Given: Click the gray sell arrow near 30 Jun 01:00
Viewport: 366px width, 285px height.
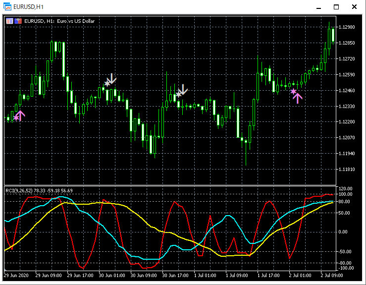Looking at the screenshot, I should (112, 79).
